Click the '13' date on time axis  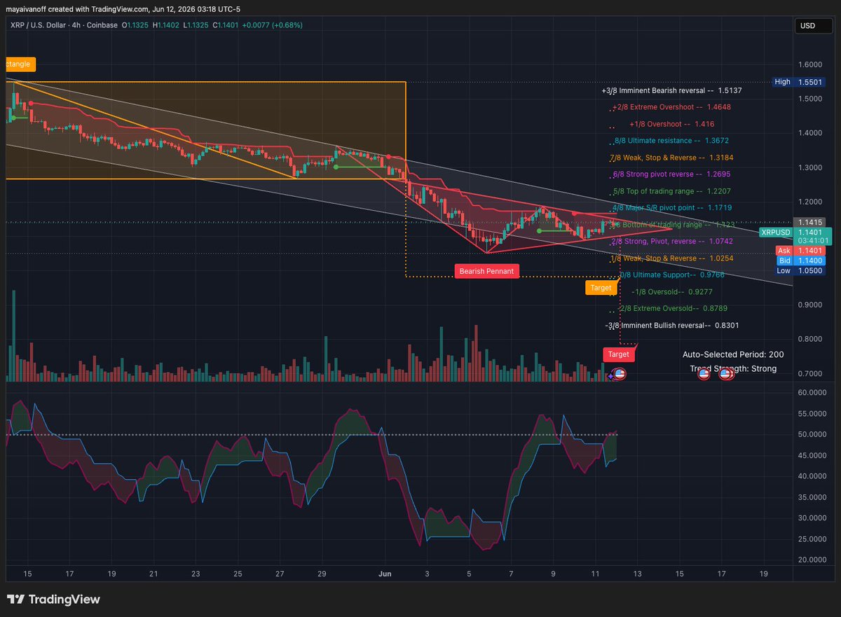637,574
